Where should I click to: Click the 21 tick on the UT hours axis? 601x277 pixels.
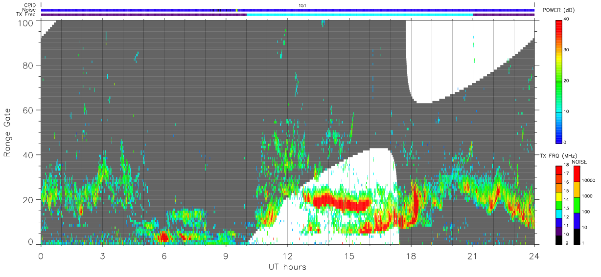pyautogui.click(x=473, y=256)
